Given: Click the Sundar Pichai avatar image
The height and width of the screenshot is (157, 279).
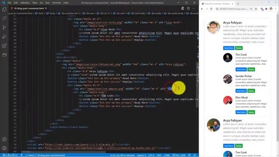Looking at the screenshot, I should 228,79.
